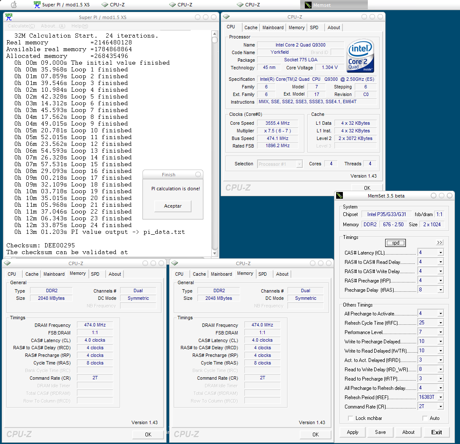The height and width of the screenshot is (444, 460).
Task: Click OK in the top CPU-Z window
Action: coord(367,188)
